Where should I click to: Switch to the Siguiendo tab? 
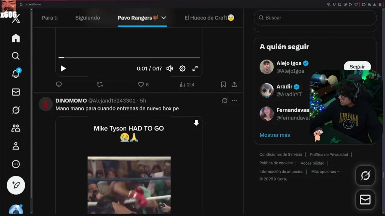click(x=88, y=18)
